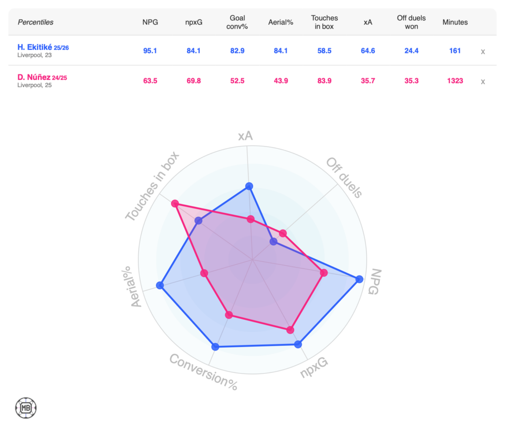Click the Conversion% radar axis label
This screenshot has width=505, height=441.
(203, 373)
